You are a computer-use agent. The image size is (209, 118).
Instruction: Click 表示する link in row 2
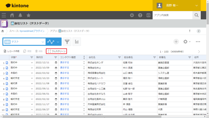pos(65,68)
